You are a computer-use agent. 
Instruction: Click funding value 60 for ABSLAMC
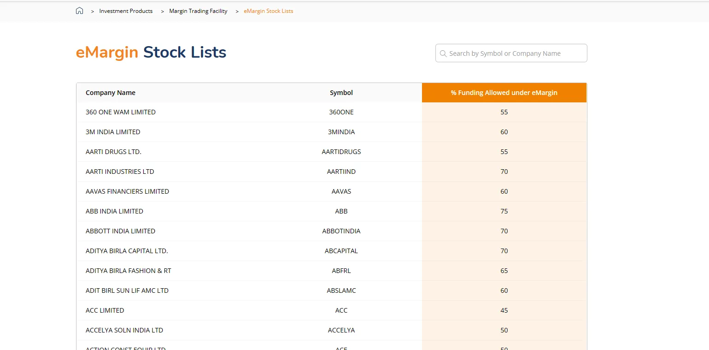504,291
